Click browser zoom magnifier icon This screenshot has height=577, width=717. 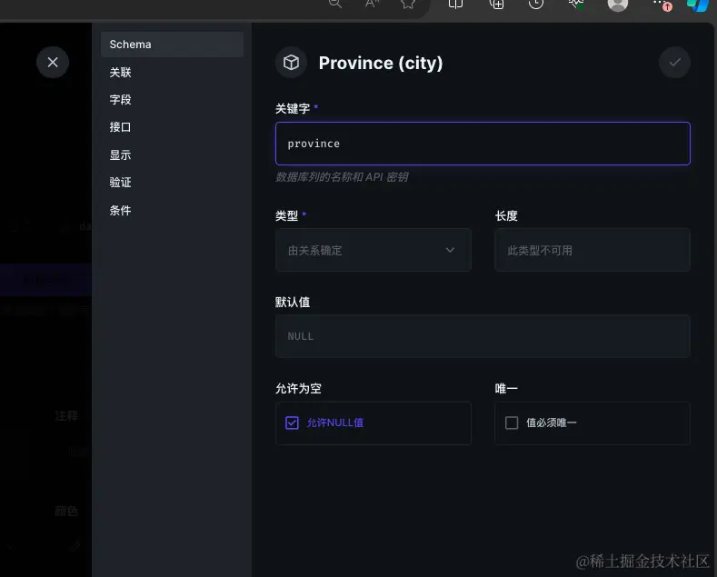335,4
